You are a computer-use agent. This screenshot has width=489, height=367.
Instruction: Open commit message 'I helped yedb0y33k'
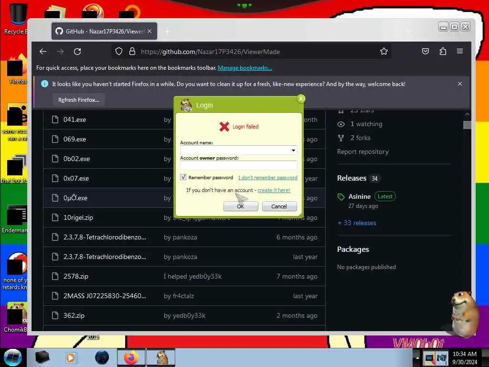[193, 277]
